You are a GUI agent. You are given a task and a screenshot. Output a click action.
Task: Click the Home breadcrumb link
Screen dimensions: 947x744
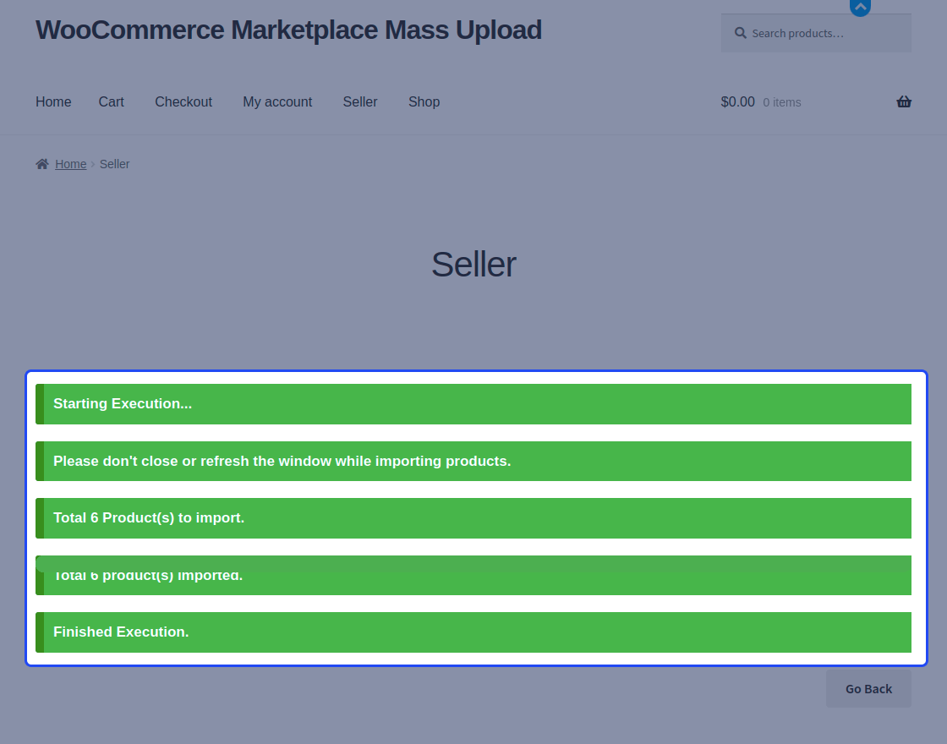click(70, 163)
